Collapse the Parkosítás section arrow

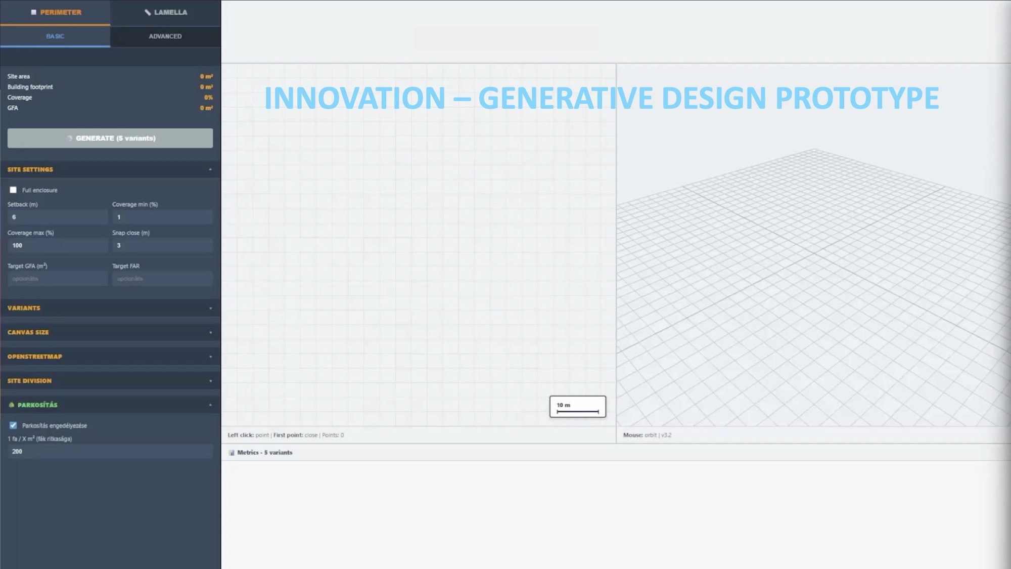pyautogui.click(x=210, y=405)
